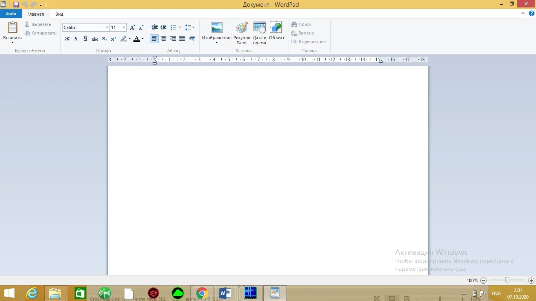Screen dimensions: 536x301
Task: Click the right indent ruler marker
Action: [381, 61]
